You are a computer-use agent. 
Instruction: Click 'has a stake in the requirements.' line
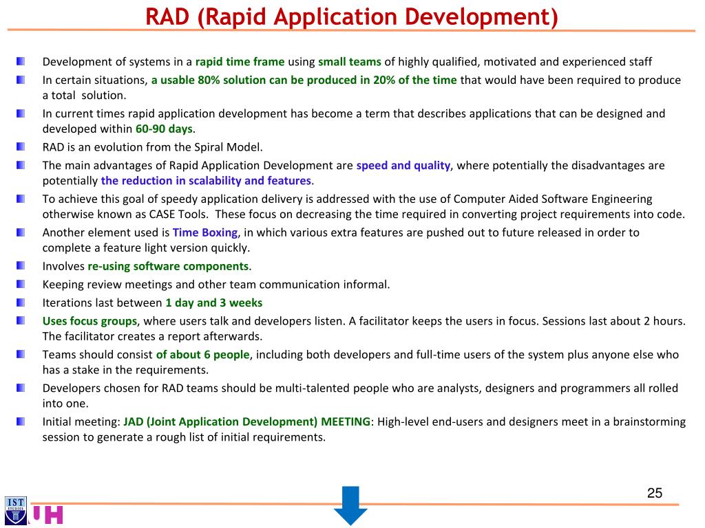[x=125, y=371]
